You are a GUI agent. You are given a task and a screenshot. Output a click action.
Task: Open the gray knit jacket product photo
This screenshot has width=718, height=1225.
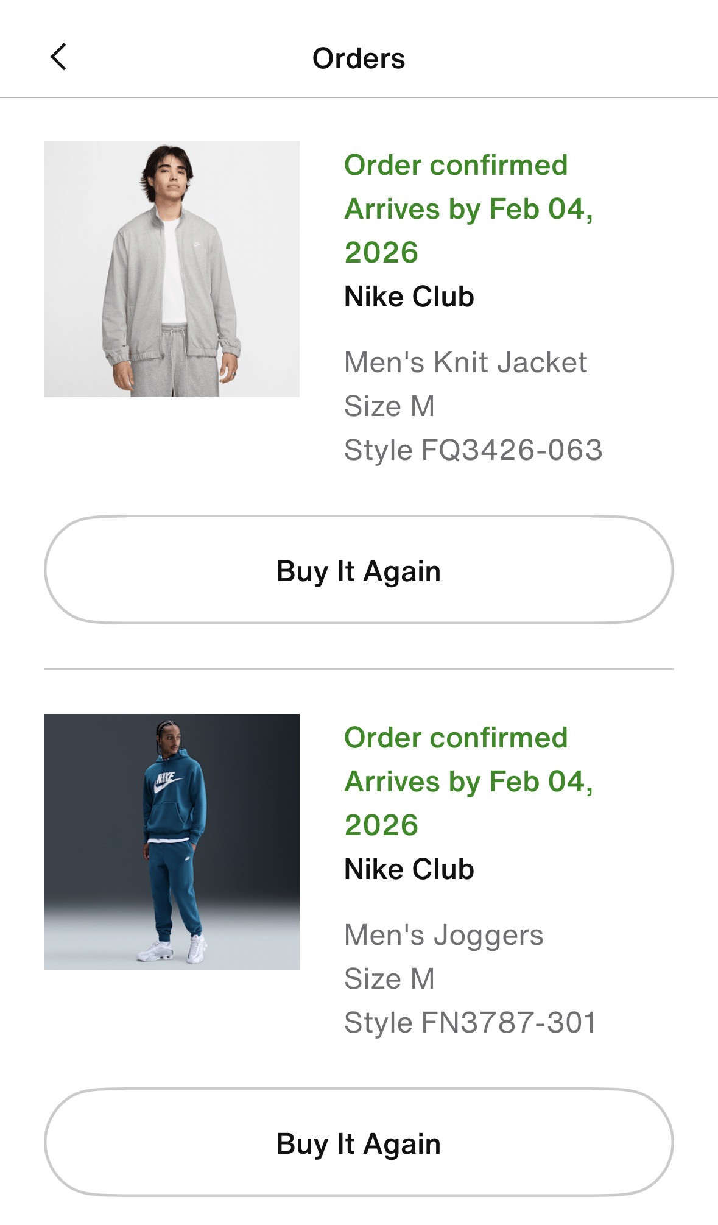172,269
